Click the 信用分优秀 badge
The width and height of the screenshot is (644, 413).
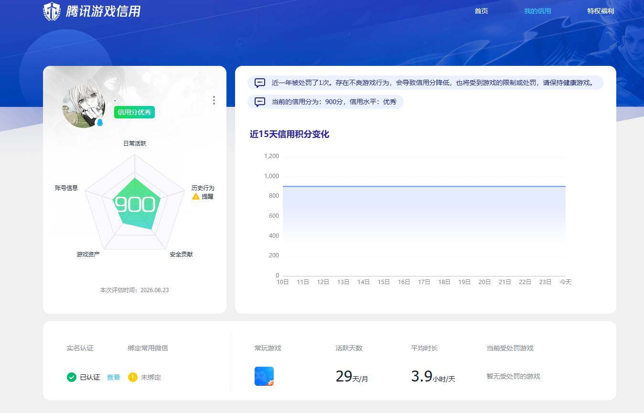click(x=134, y=112)
